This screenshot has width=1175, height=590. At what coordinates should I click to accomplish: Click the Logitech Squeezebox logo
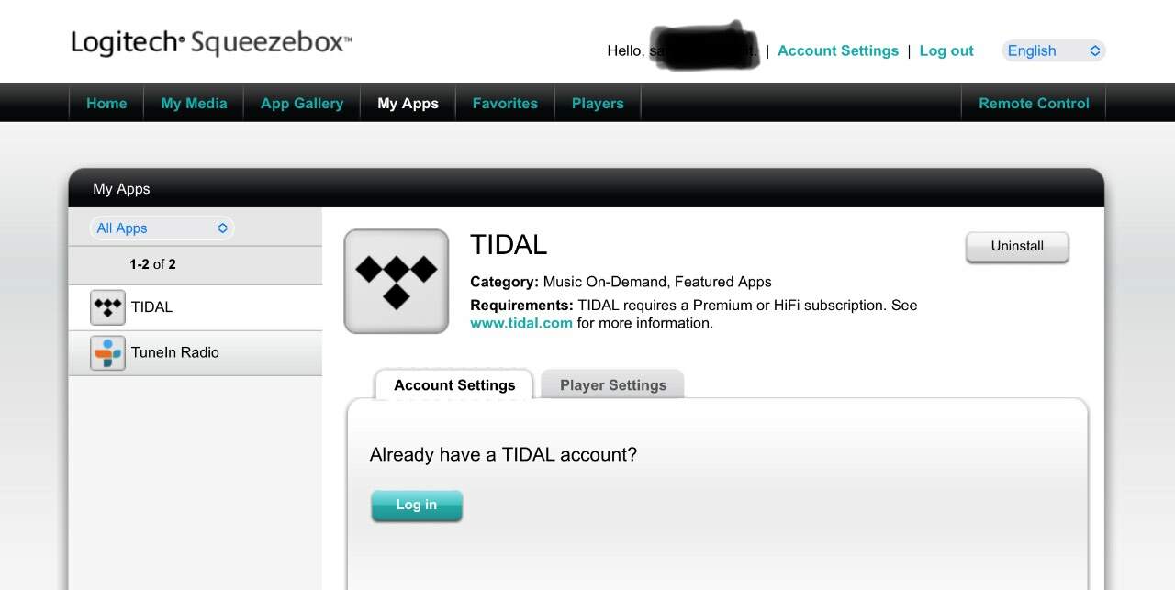tap(211, 43)
